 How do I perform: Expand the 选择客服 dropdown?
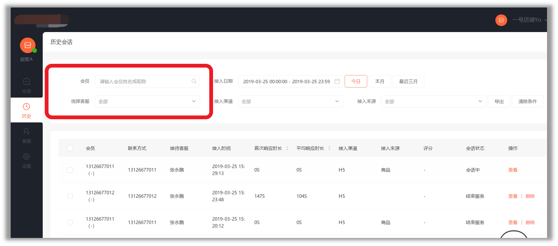[x=147, y=102]
